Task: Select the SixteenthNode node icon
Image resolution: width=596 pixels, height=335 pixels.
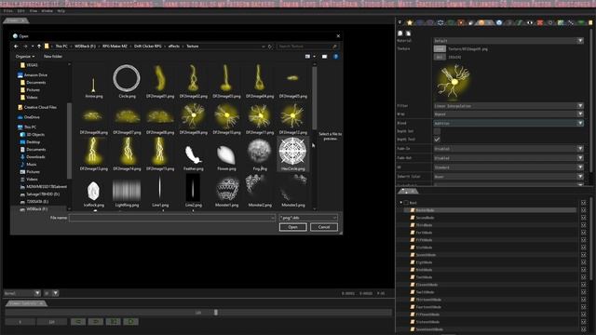Action: tap(413, 322)
